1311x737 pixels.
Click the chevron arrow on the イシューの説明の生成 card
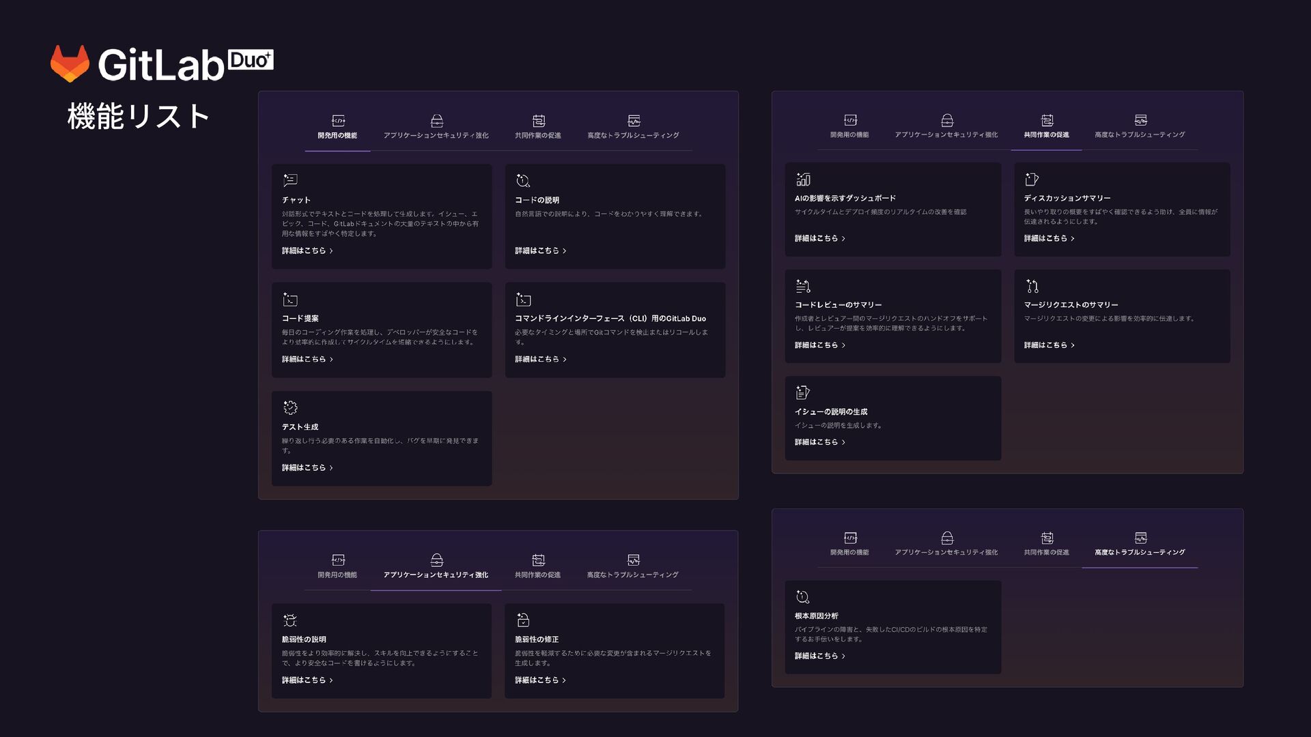click(843, 442)
